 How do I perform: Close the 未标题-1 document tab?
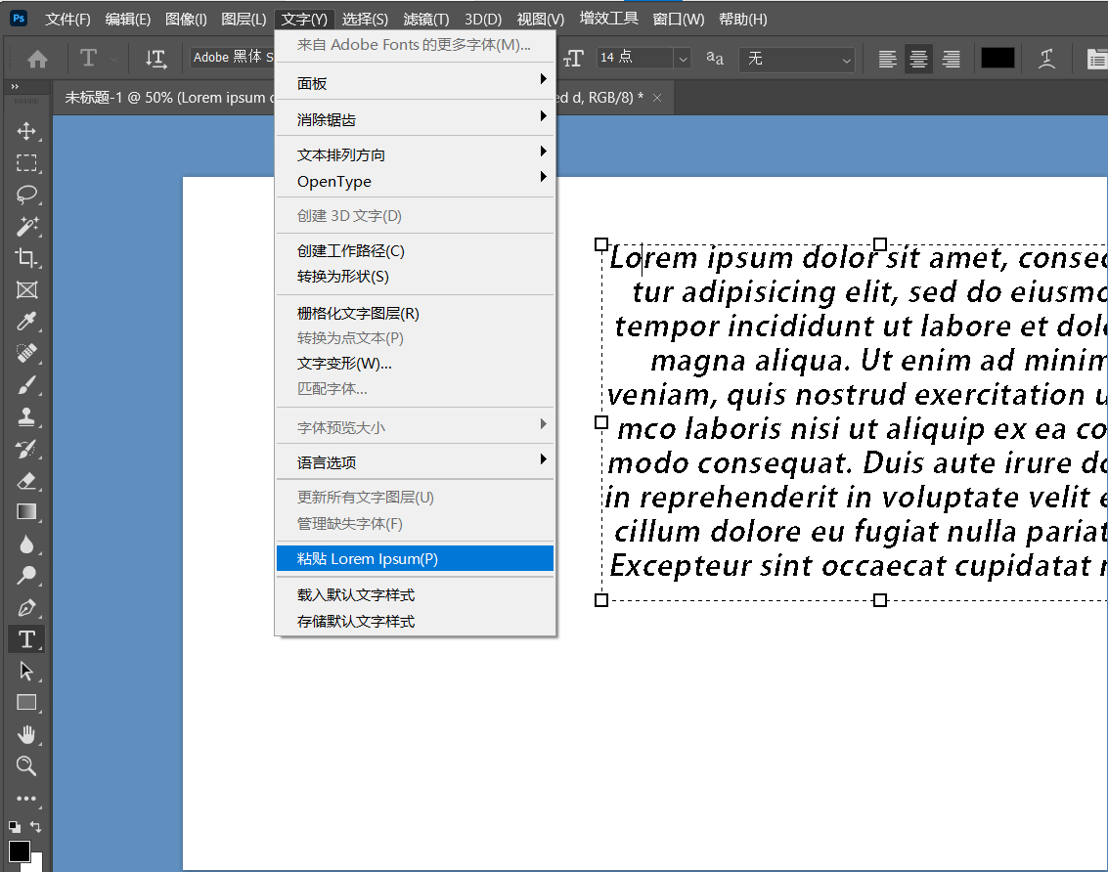coord(657,98)
